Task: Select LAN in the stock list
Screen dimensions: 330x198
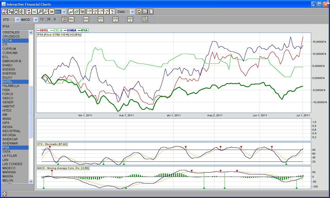Action: click(x=5, y=160)
